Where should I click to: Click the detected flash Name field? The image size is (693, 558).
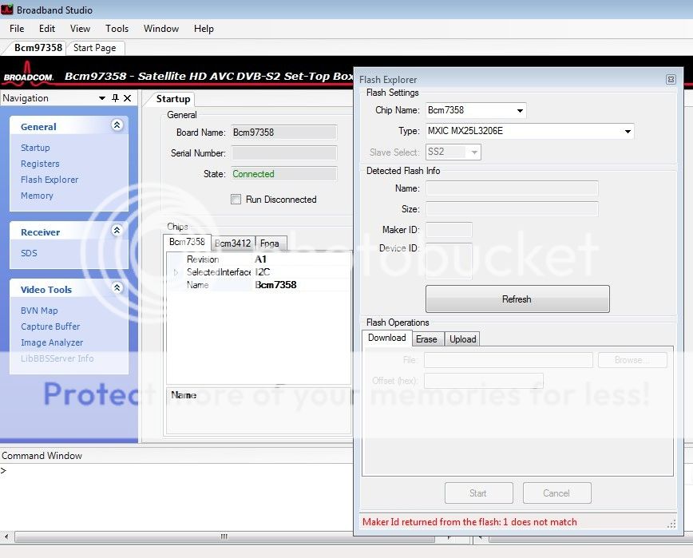pos(512,188)
